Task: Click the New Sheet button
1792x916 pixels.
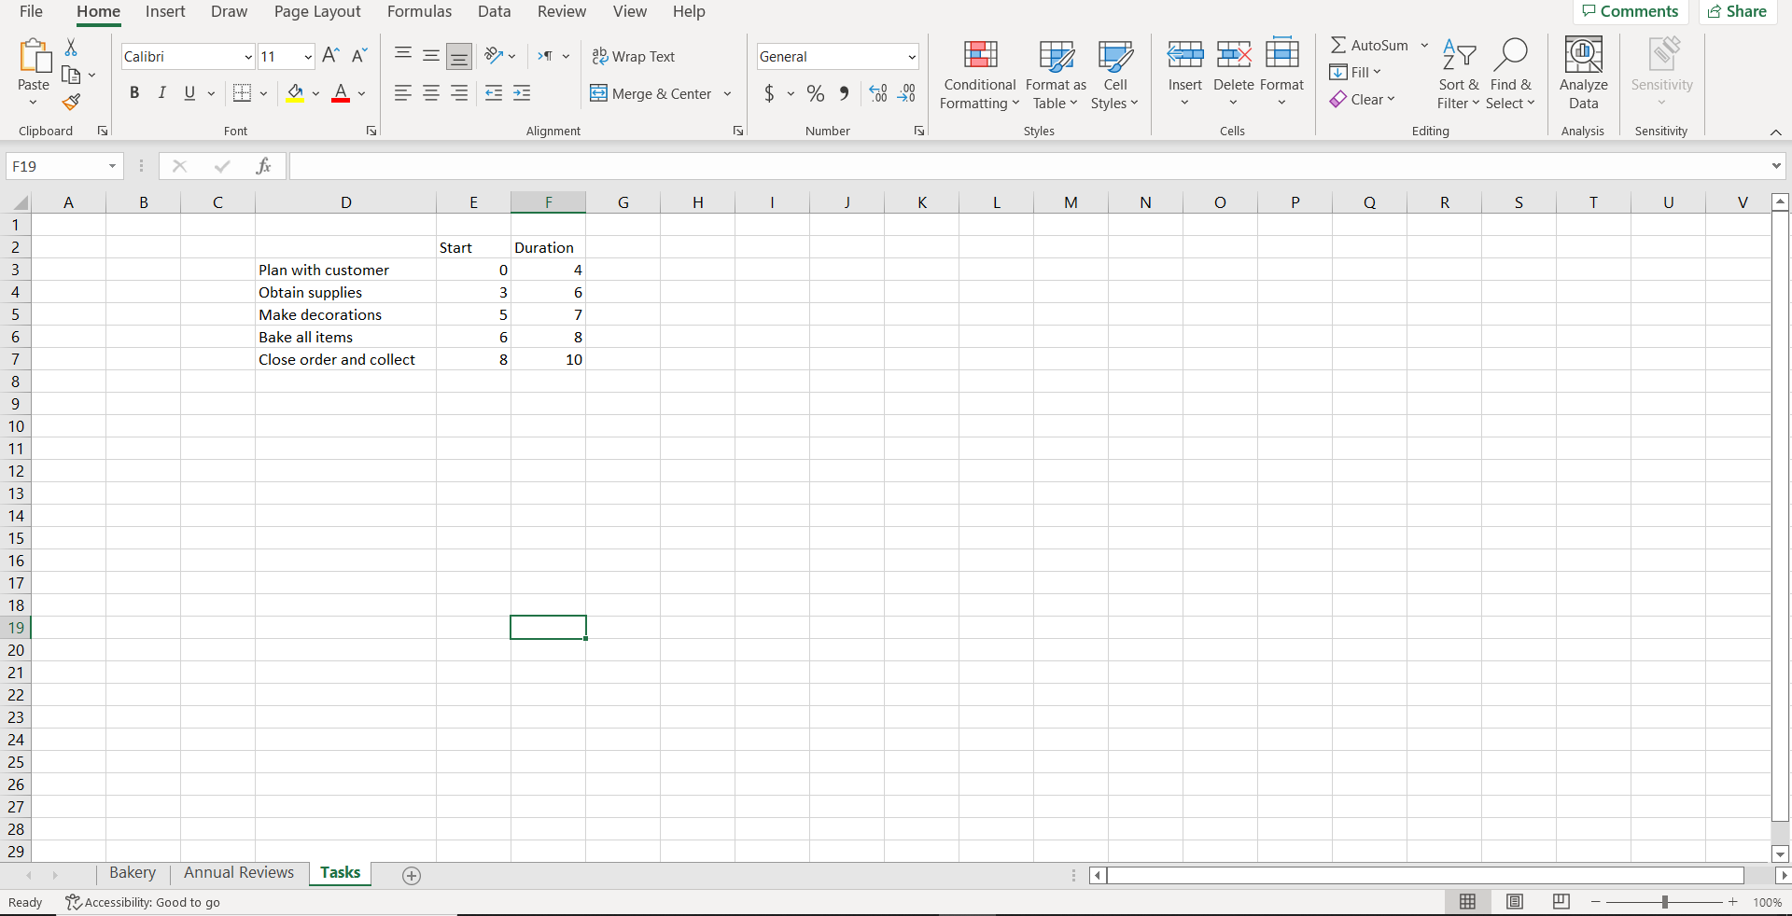Action: [x=411, y=876]
